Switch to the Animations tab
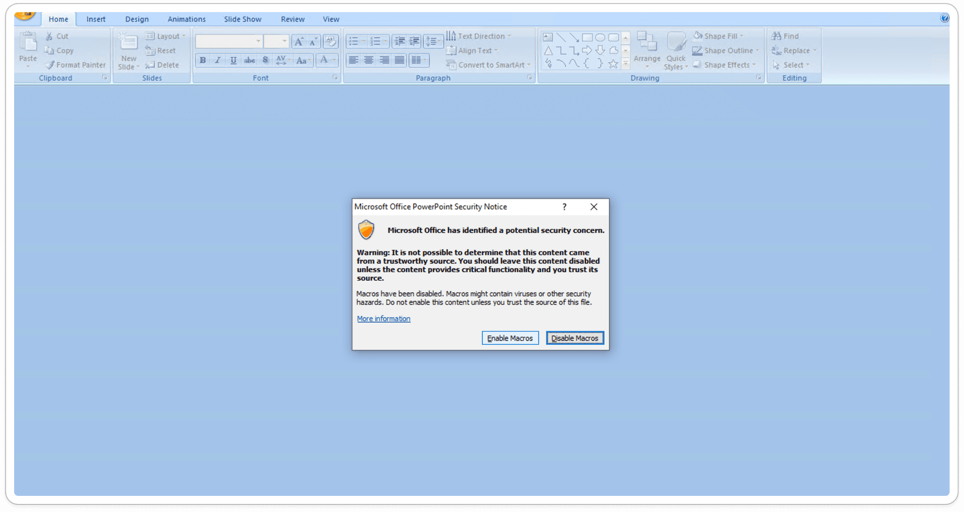Image resolution: width=964 pixels, height=512 pixels. (187, 19)
